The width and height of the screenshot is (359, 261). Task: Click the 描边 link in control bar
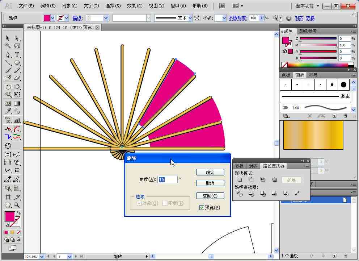coord(77,18)
